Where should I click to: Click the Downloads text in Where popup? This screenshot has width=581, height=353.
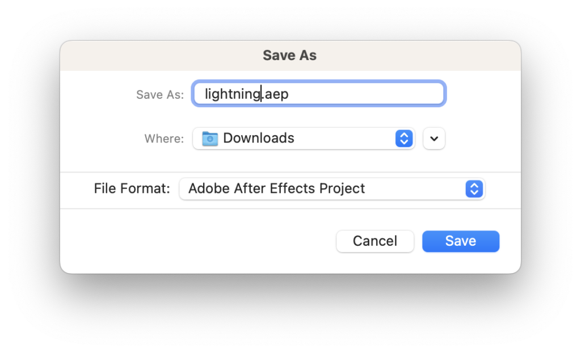tap(259, 138)
